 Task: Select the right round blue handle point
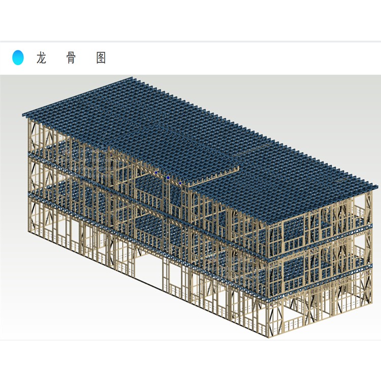pyautogui.click(x=180, y=183)
